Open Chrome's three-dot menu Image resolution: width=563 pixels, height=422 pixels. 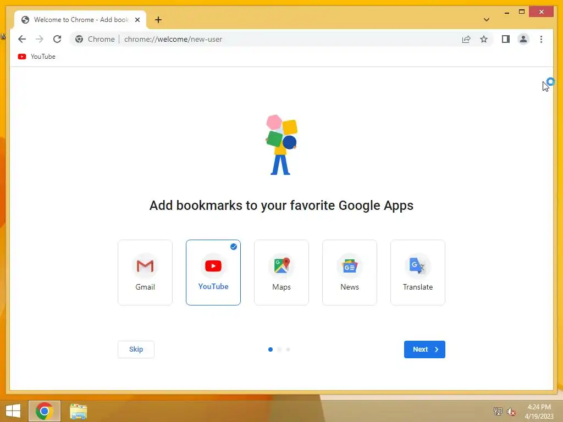click(541, 39)
